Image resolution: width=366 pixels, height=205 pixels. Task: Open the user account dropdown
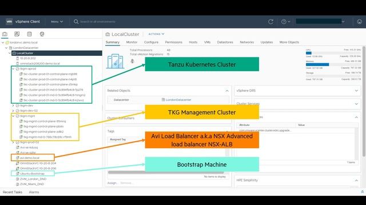(x=320, y=22)
